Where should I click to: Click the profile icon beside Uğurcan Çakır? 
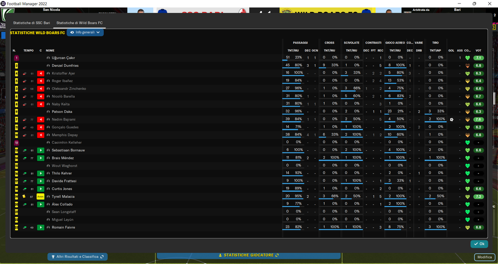48,58
